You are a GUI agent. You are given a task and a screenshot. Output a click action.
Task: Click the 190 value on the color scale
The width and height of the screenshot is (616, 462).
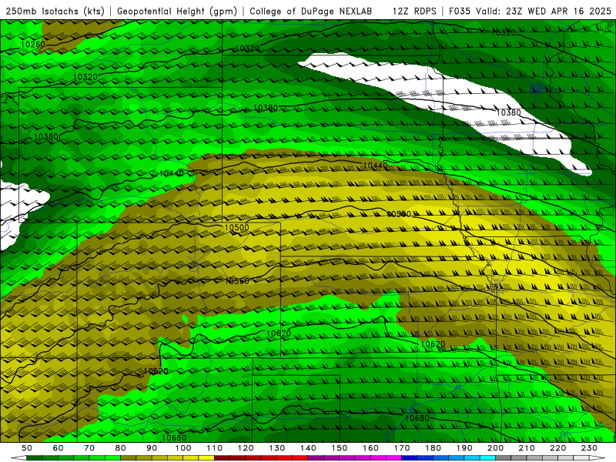point(464,448)
